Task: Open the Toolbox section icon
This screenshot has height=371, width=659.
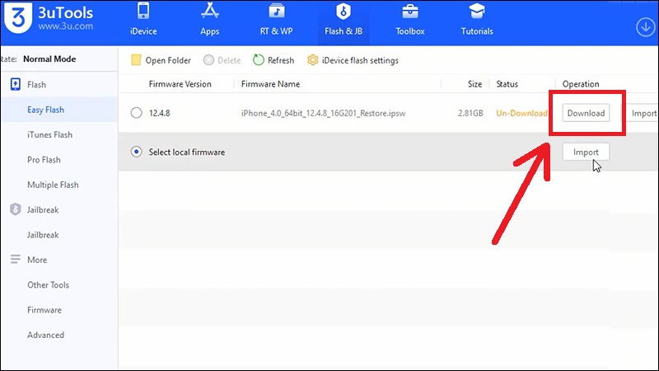Action: click(x=409, y=13)
